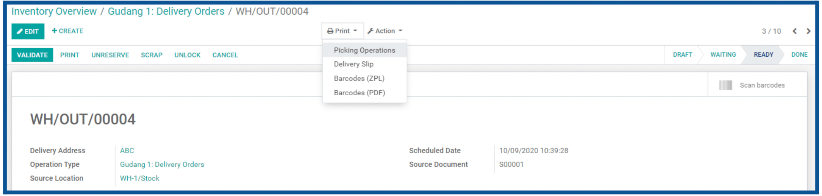This screenshot has height=196, width=822.
Task: Open the Action dropdown menu
Action: (385, 31)
